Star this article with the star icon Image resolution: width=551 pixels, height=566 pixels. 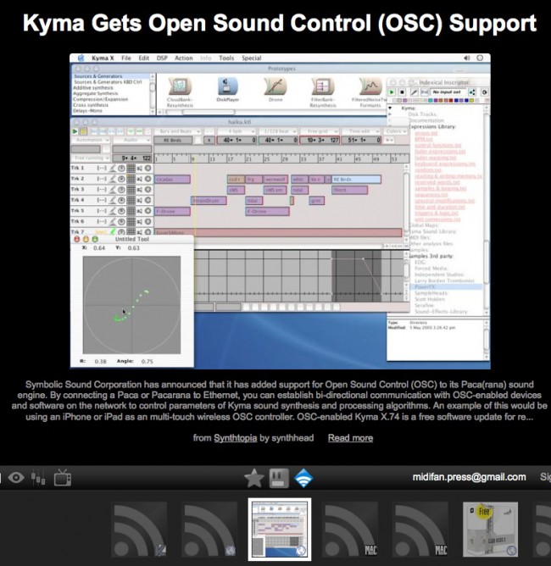click(x=254, y=478)
